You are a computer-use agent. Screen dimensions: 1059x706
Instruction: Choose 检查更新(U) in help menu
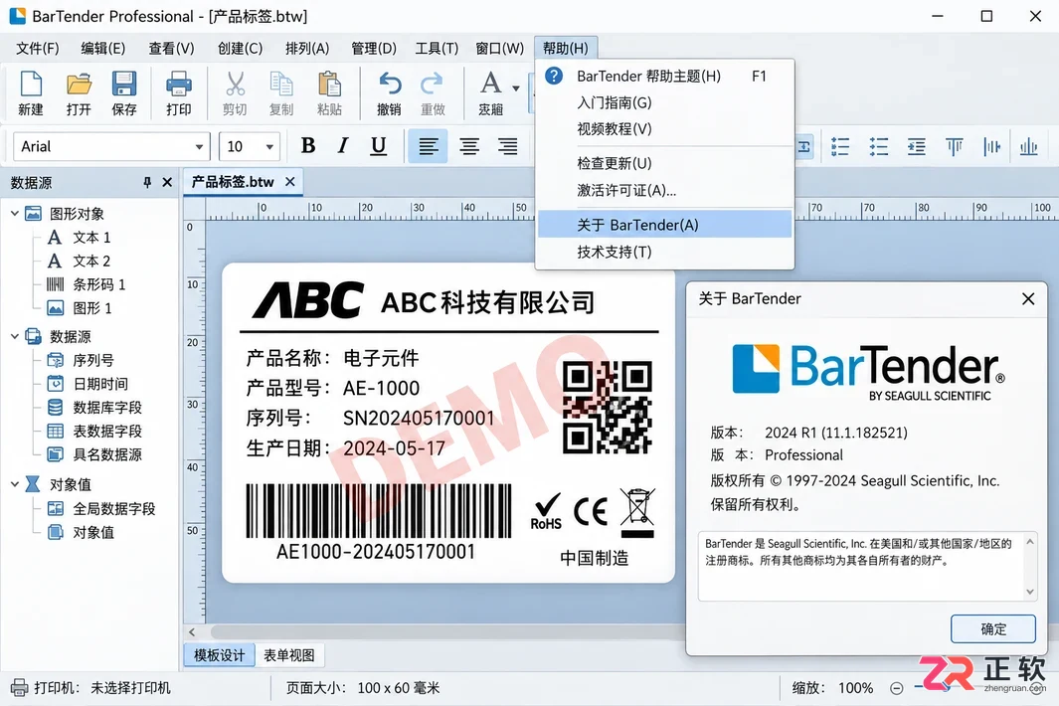(x=664, y=163)
